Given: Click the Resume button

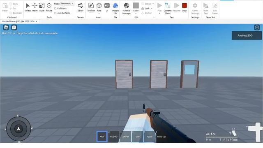Looking at the screenshot, I should point(176,7).
